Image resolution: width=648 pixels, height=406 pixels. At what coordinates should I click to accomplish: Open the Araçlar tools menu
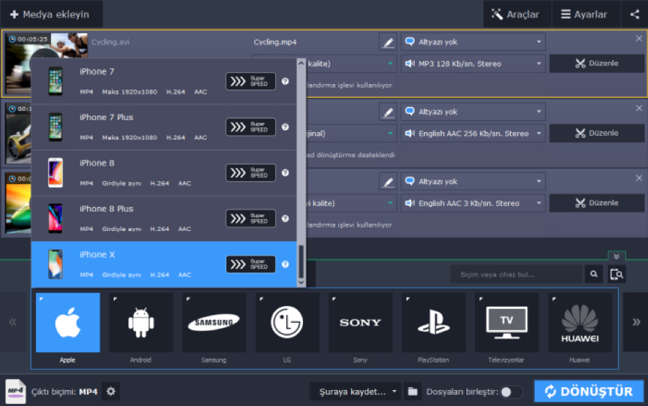(517, 14)
